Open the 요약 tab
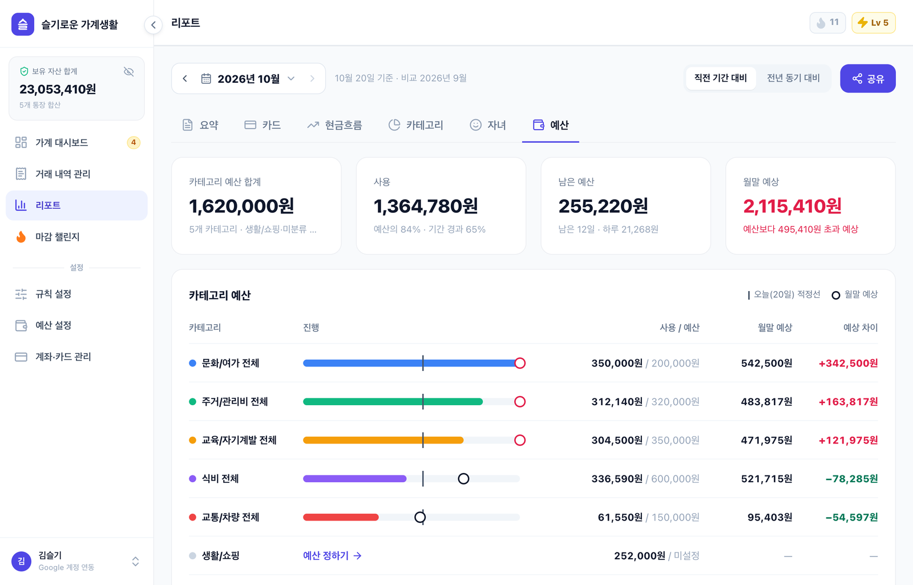913x585 pixels. (200, 125)
